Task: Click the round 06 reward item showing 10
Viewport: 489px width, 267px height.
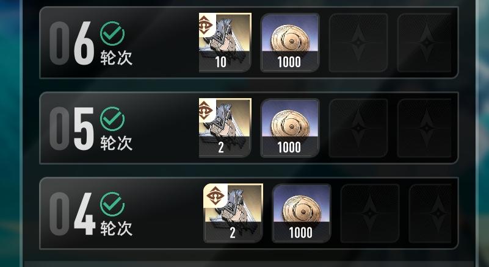Action: tap(225, 43)
